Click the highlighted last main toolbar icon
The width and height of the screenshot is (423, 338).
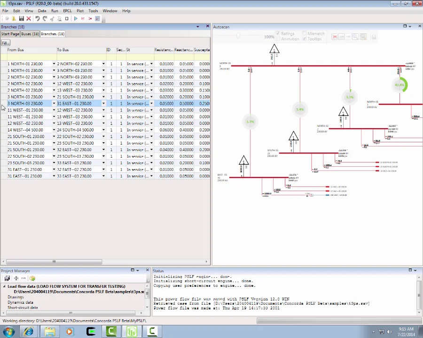(x=98, y=19)
